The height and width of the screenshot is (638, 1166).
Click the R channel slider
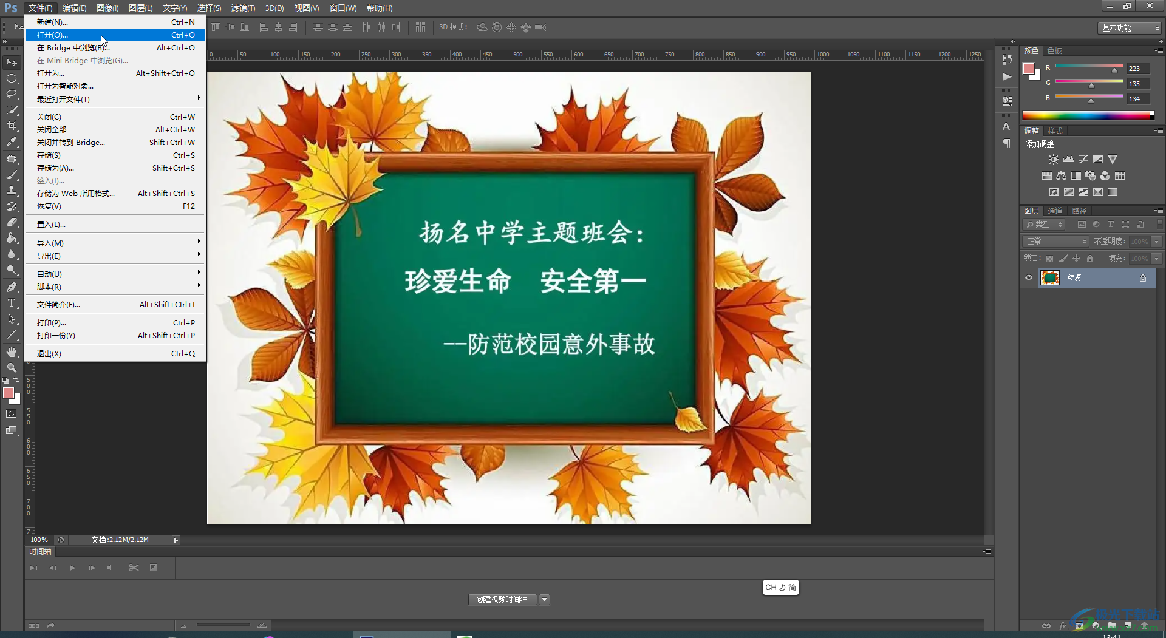pos(1089,67)
